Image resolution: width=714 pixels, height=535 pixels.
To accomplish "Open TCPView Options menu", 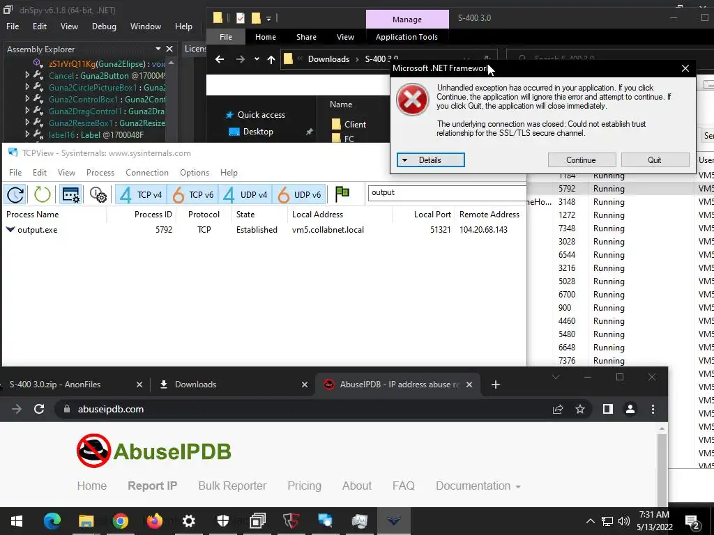I will pos(195,173).
